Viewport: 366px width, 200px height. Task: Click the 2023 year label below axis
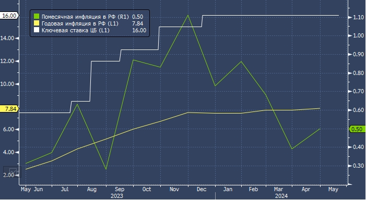click(x=117, y=196)
